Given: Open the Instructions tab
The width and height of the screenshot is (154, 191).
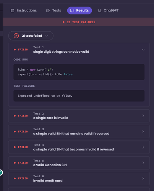Looking at the screenshot, I should [x=24, y=10].
